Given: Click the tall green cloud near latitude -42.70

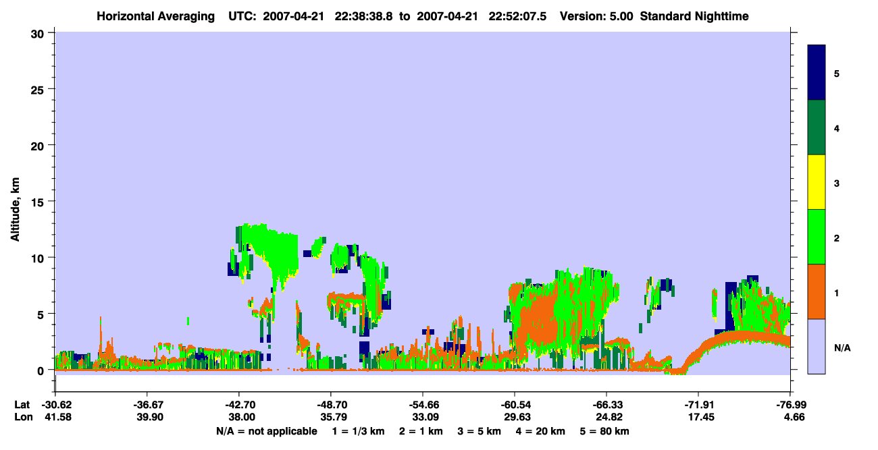Looking at the screenshot, I should pos(269,250).
